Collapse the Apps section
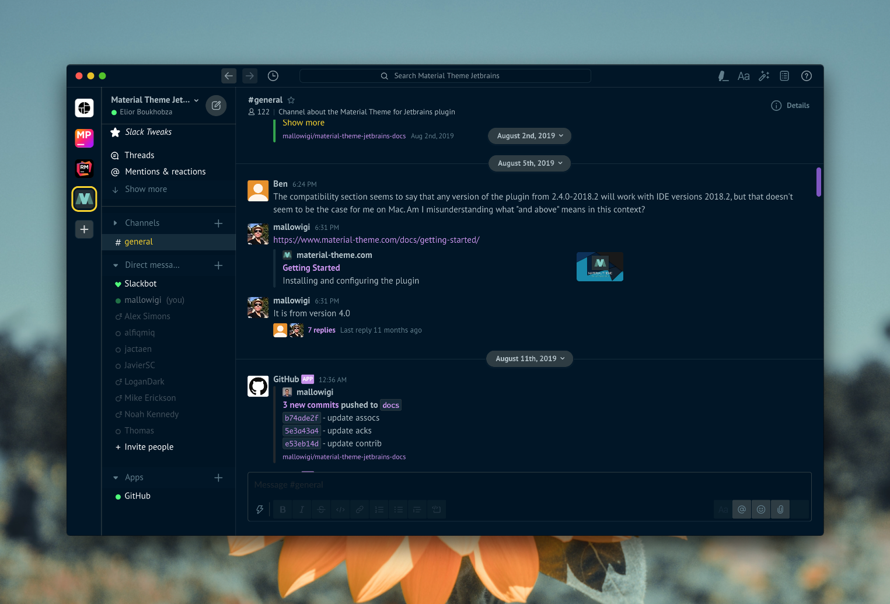Image resolution: width=890 pixels, height=604 pixels. tap(115, 477)
